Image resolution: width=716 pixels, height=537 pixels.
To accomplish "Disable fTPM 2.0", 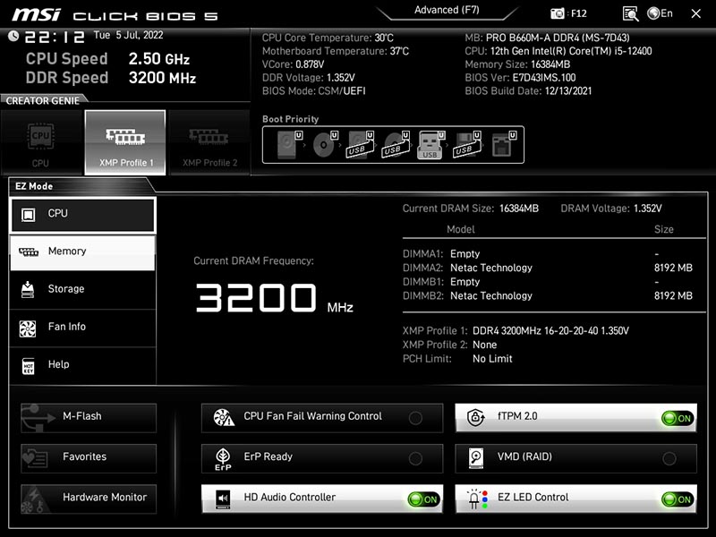I will coord(575,417).
